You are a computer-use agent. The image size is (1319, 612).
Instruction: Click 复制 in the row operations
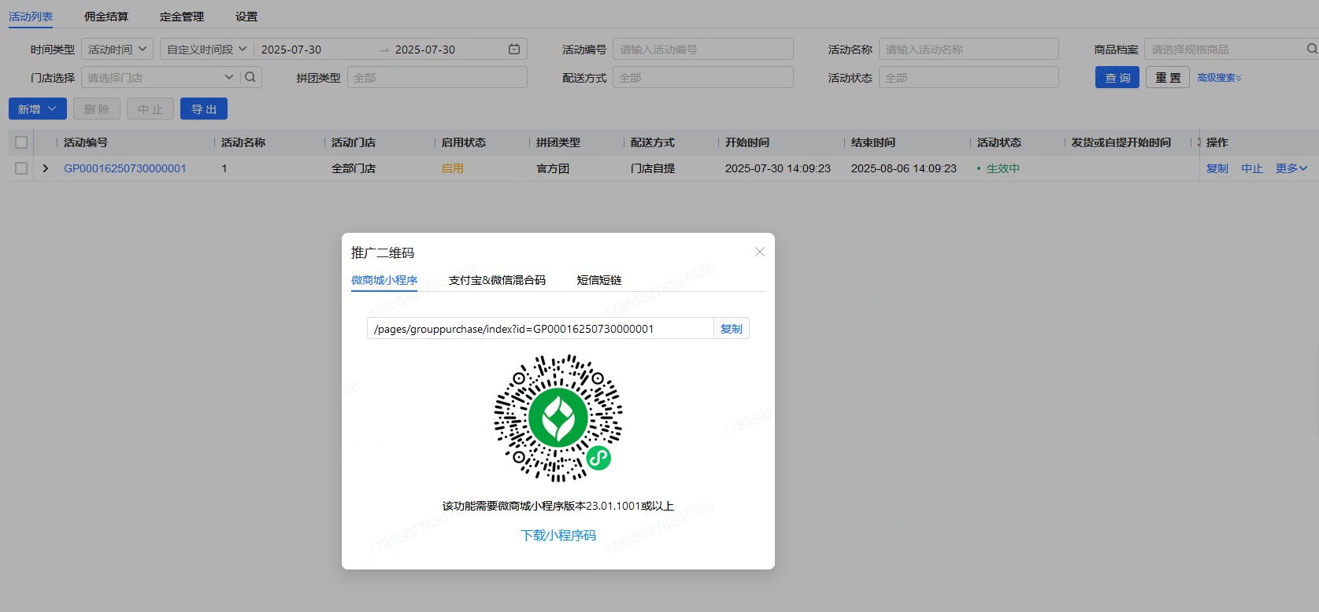(1217, 168)
